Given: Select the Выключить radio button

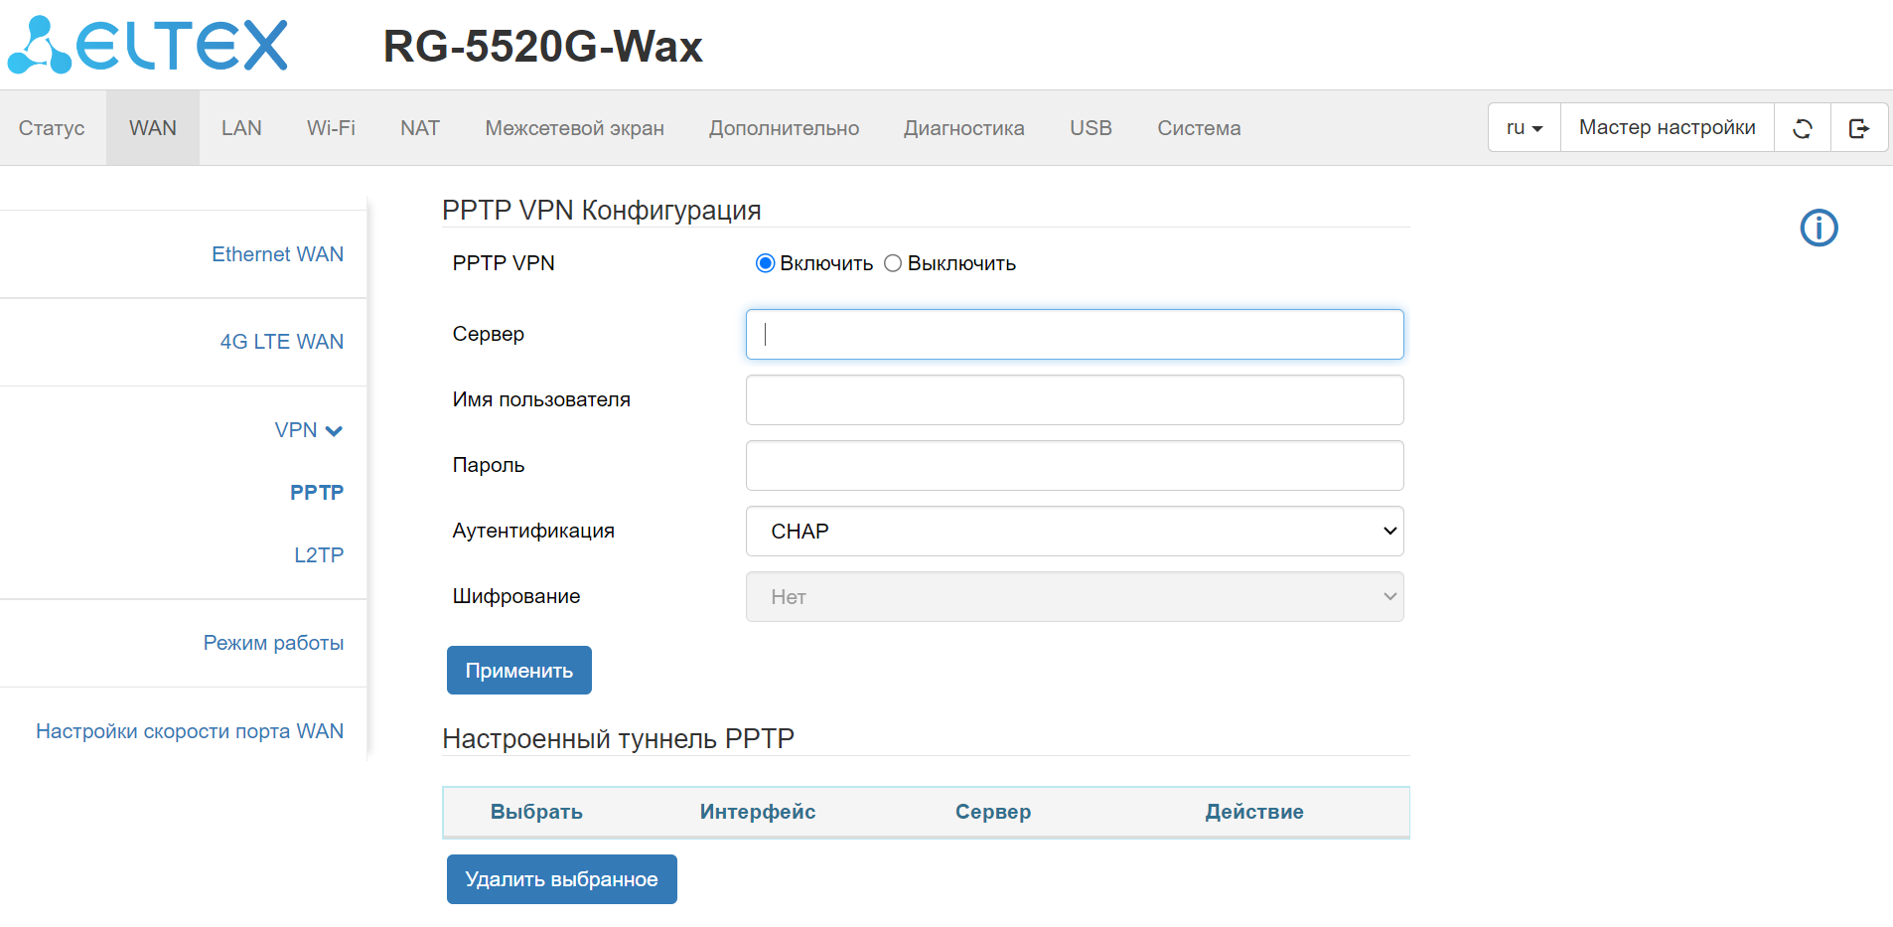Looking at the screenshot, I should 893,263.
